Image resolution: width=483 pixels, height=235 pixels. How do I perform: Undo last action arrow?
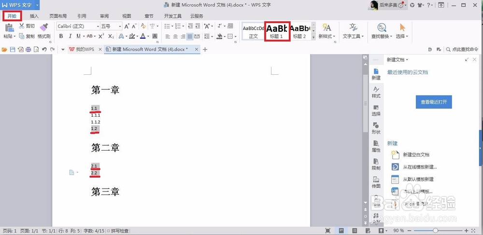click(44, 49)
